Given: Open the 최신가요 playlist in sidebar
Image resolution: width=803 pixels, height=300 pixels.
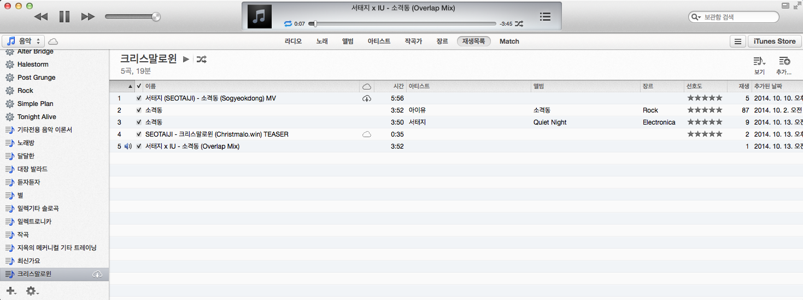Looking at the screenshot, I should [28, 261].
